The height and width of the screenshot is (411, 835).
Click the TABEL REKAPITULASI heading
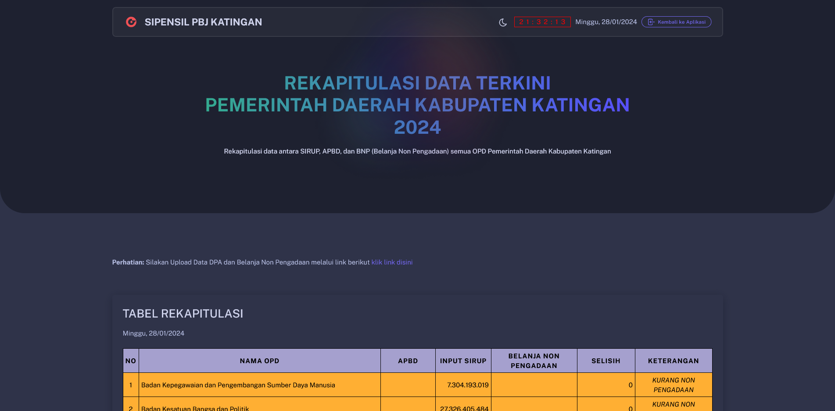pos(183,314)
